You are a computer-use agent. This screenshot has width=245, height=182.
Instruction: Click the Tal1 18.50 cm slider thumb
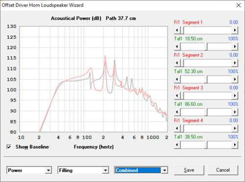tap(206, 47)
